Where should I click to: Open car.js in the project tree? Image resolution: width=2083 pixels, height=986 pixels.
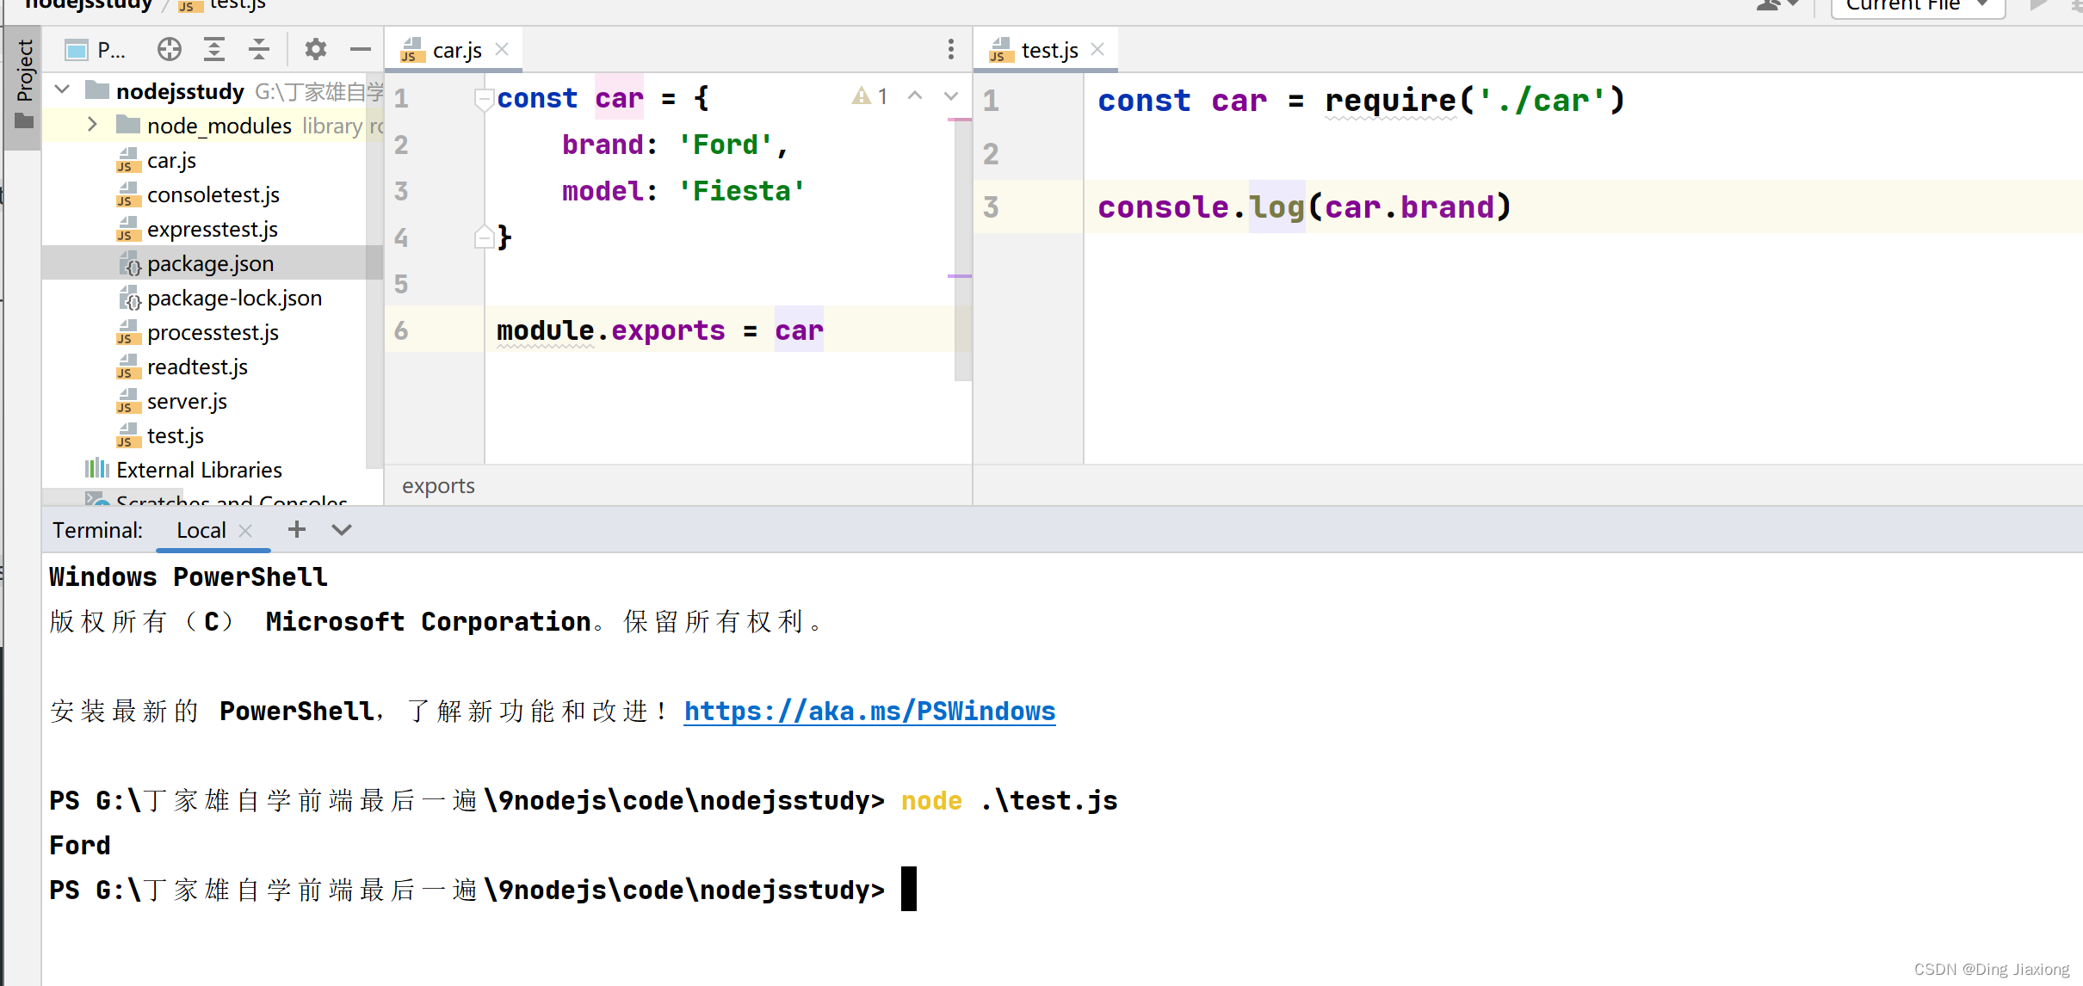pos(171,161)
